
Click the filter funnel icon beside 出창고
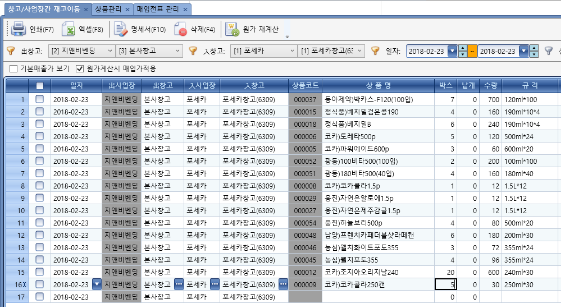point(11,50)
